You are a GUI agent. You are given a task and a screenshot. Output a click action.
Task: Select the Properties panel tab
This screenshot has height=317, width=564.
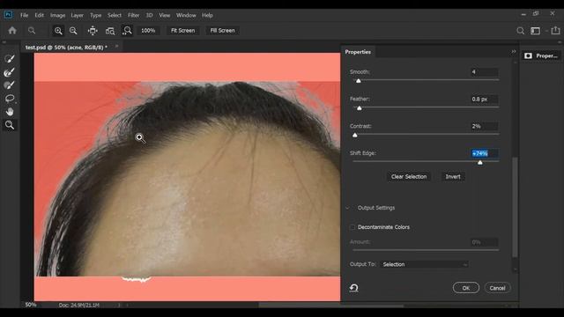358,52
